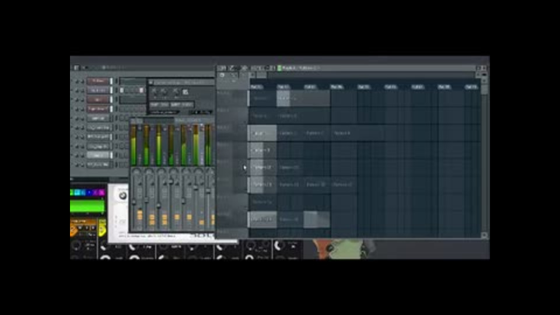Screen dimensions: 560x315
Task: Select the light grey block in the eighth playlist track
Action: click(x=316, y=219)
